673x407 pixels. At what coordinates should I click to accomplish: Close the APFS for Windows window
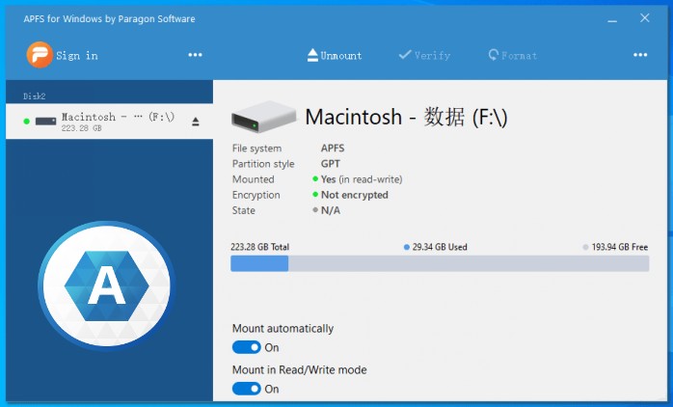(x=644, y=18)
